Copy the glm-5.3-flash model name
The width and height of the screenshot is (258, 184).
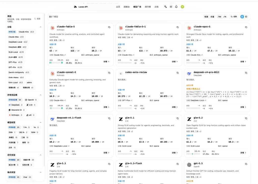[178, 164]
